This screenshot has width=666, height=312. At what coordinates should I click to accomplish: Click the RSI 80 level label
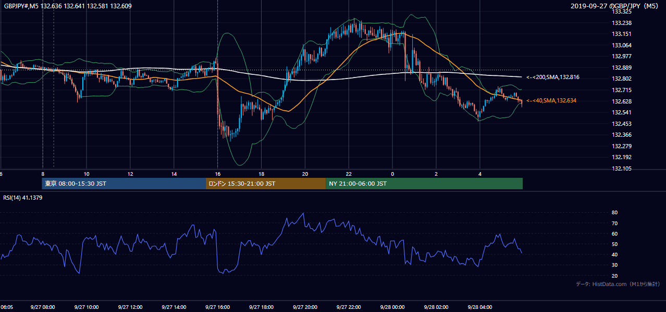(614, 213)
